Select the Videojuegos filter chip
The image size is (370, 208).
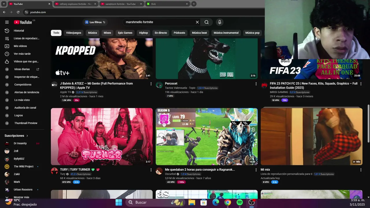tap(74, 33)
